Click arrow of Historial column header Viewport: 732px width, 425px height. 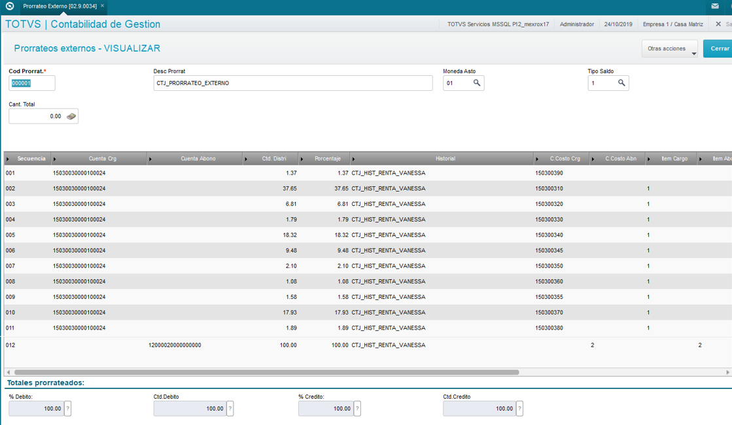353,159
